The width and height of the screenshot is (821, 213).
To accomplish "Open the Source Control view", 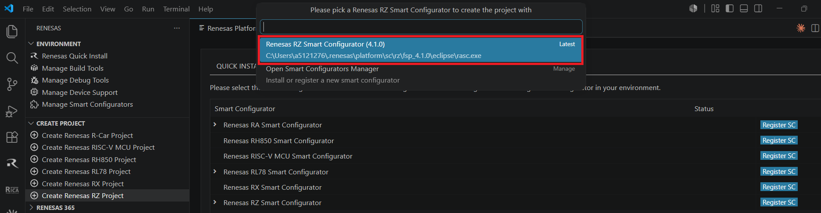I will [x=12, y=84].
